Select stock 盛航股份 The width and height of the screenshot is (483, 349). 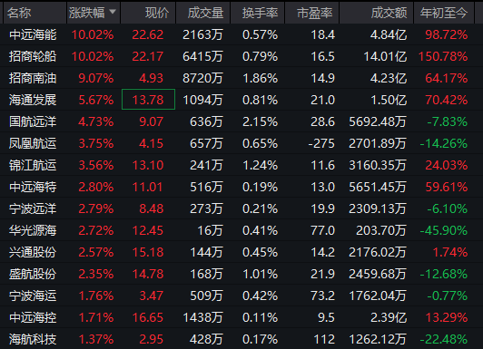point(33,274)
